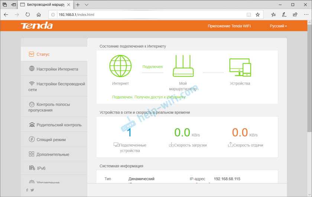312x197 pixels.
Task: Expand the Русский language dropdown
Action: click(278, 26)
